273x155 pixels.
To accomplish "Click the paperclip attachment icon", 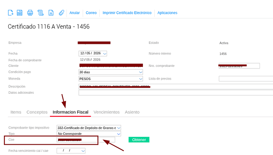I will pos(61,13).
